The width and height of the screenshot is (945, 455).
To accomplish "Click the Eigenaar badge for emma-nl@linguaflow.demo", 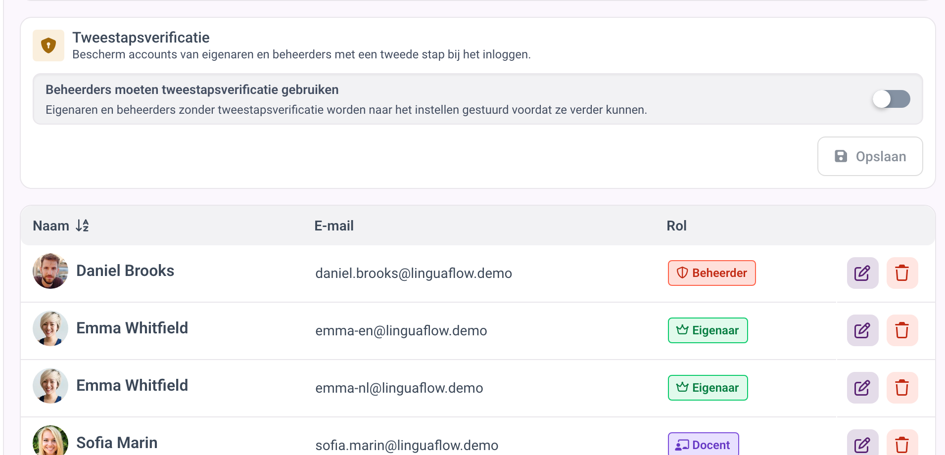I will tap(708, 388).
